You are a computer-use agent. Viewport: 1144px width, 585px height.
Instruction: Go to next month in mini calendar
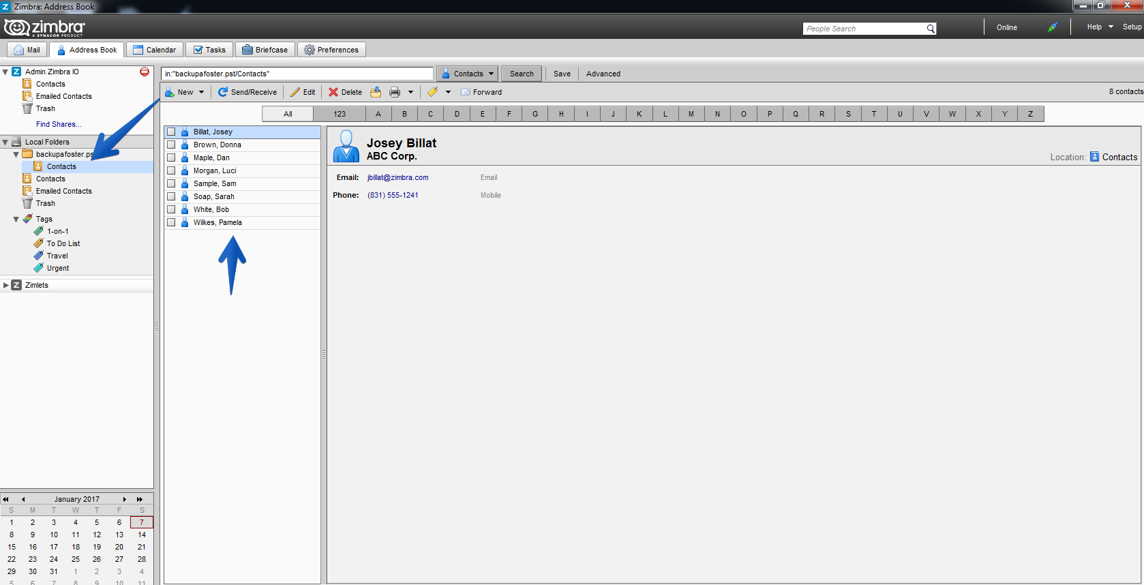(x=125, y=499)
